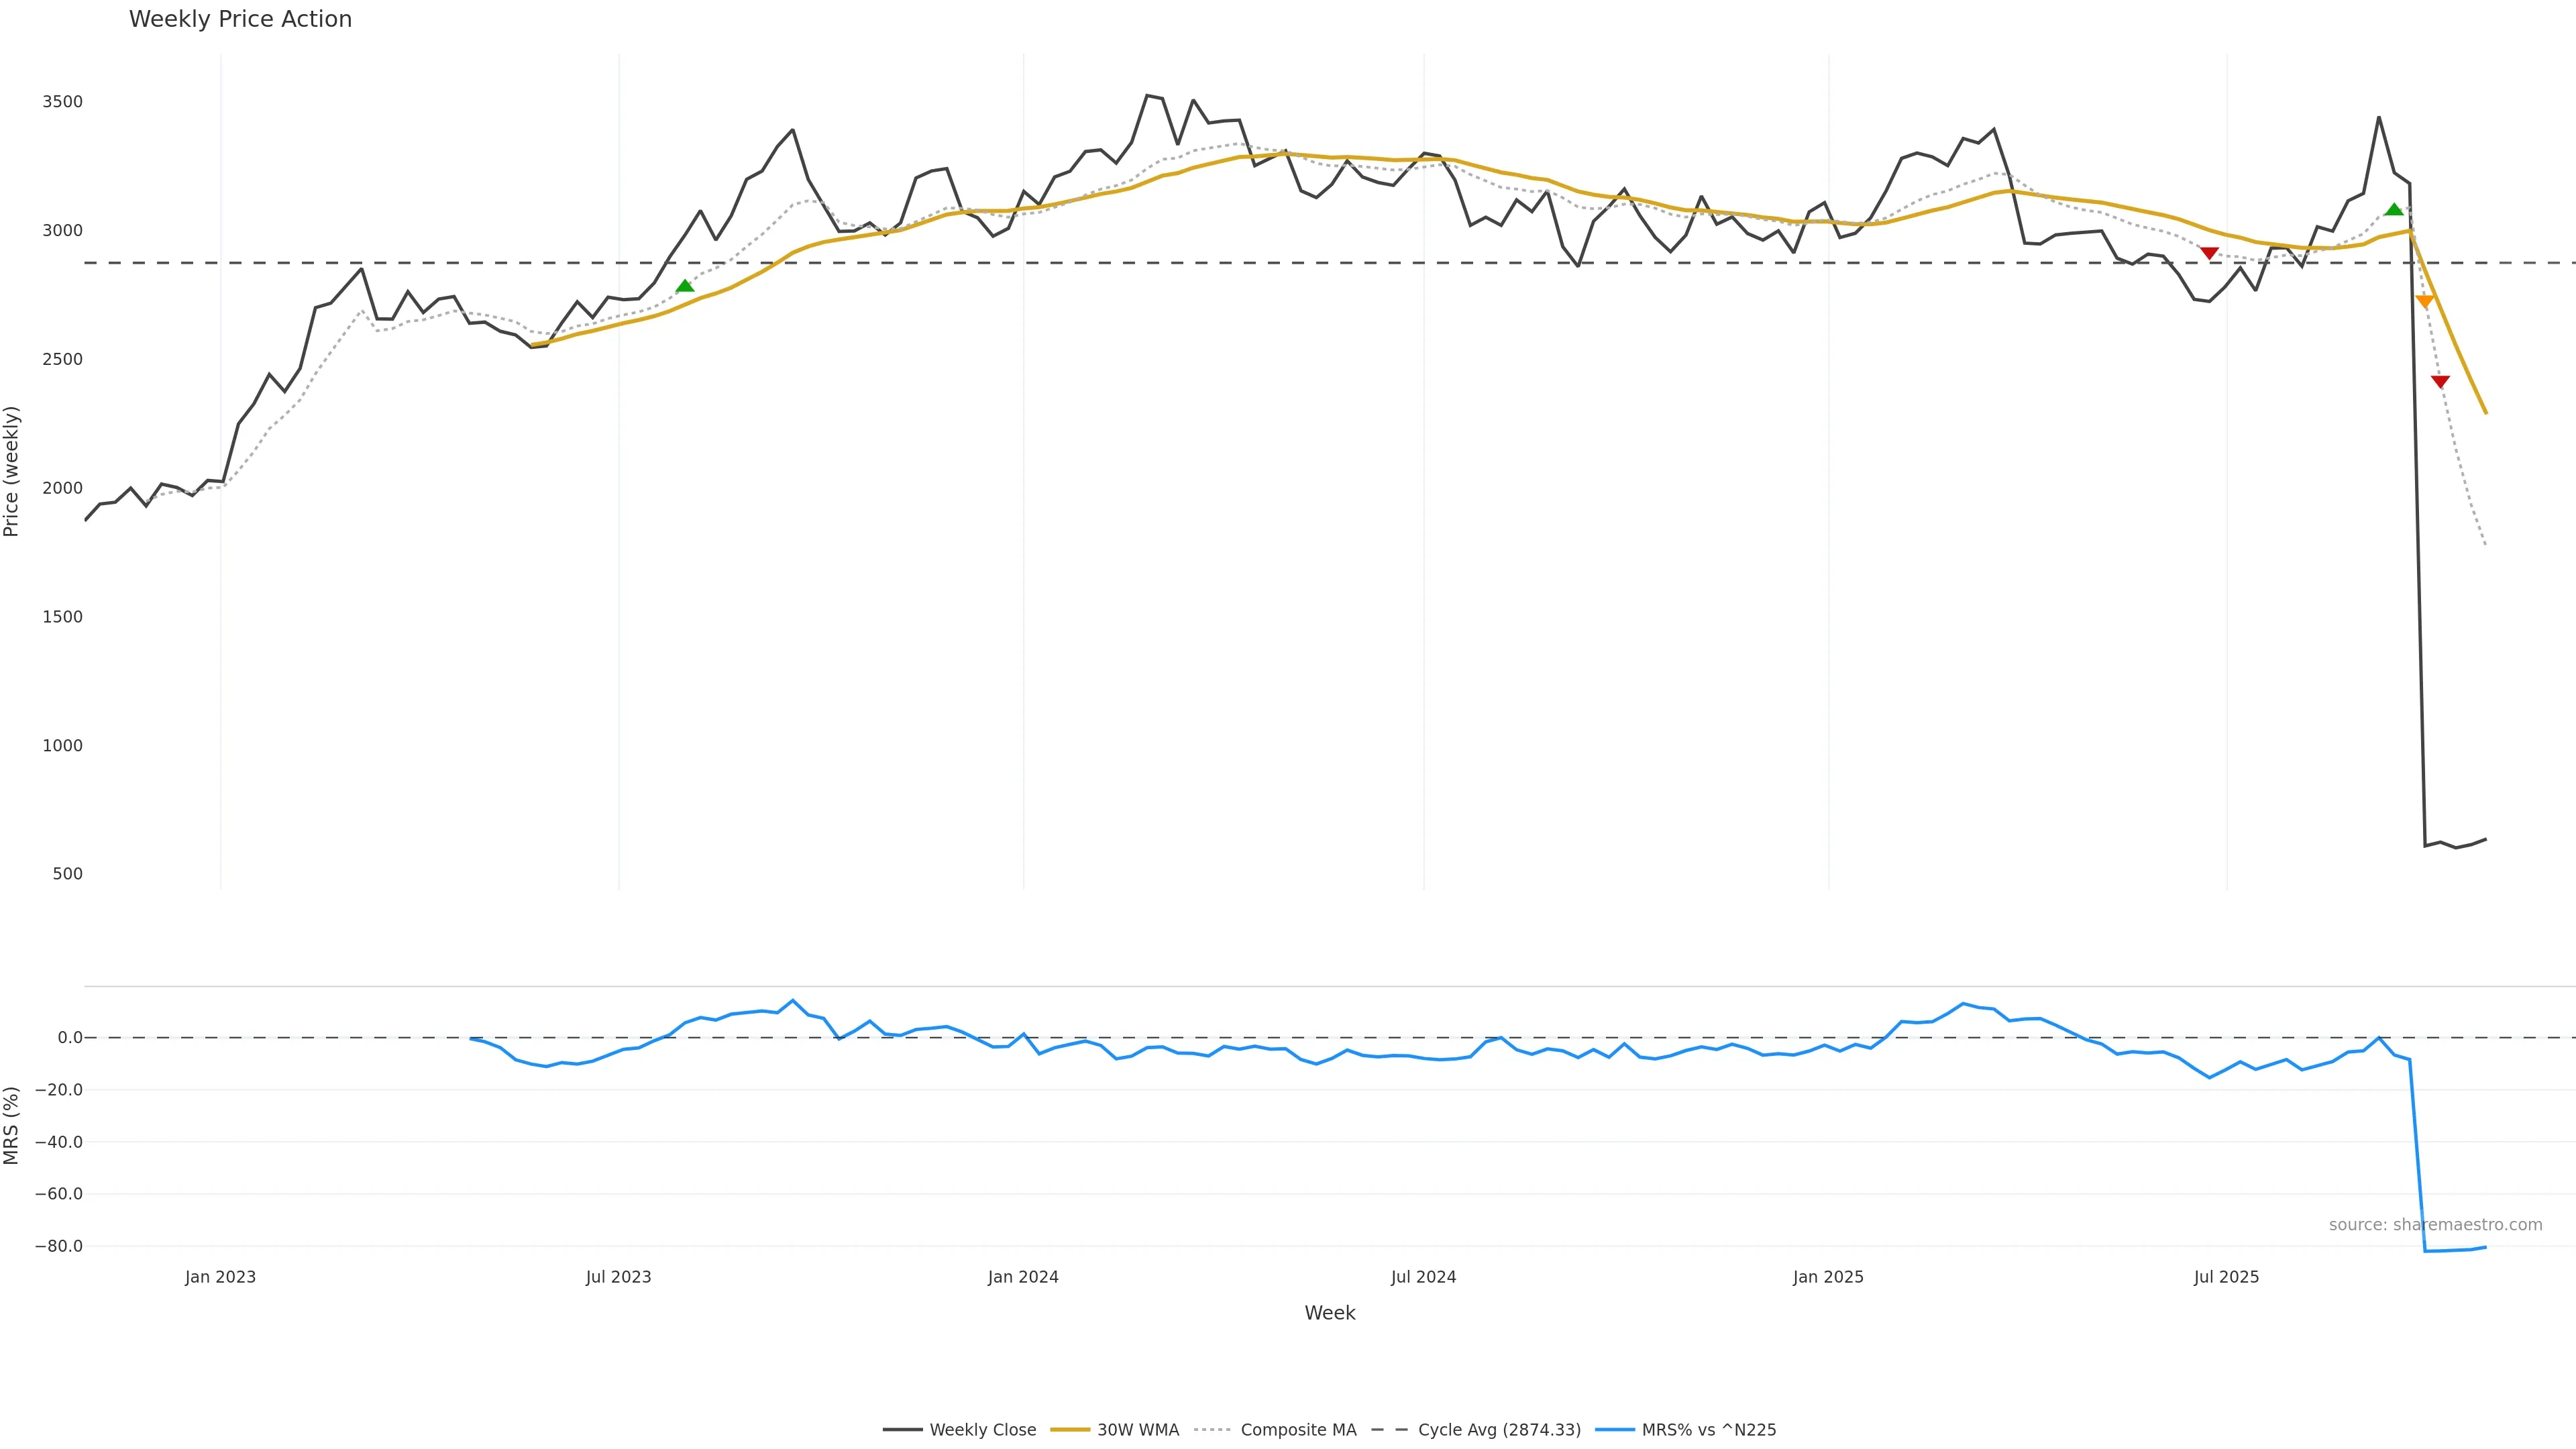The width and height of the screenshot is (2576, 1449).
Task: Click the dark Weekly Close line sample in legend
Action: click(902, 1430)
